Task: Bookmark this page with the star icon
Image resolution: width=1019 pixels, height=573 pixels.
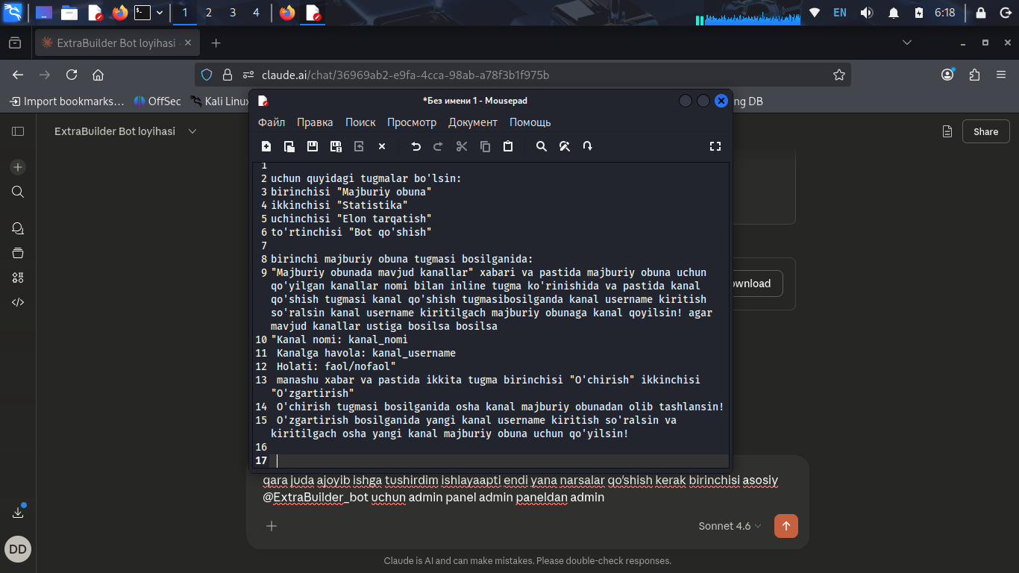Action: 838,75
